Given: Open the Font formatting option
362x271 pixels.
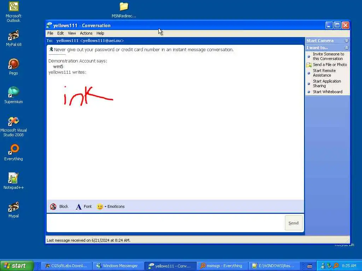Looking at the screenshot, I should pyautogui.click(x=84, y=206).
